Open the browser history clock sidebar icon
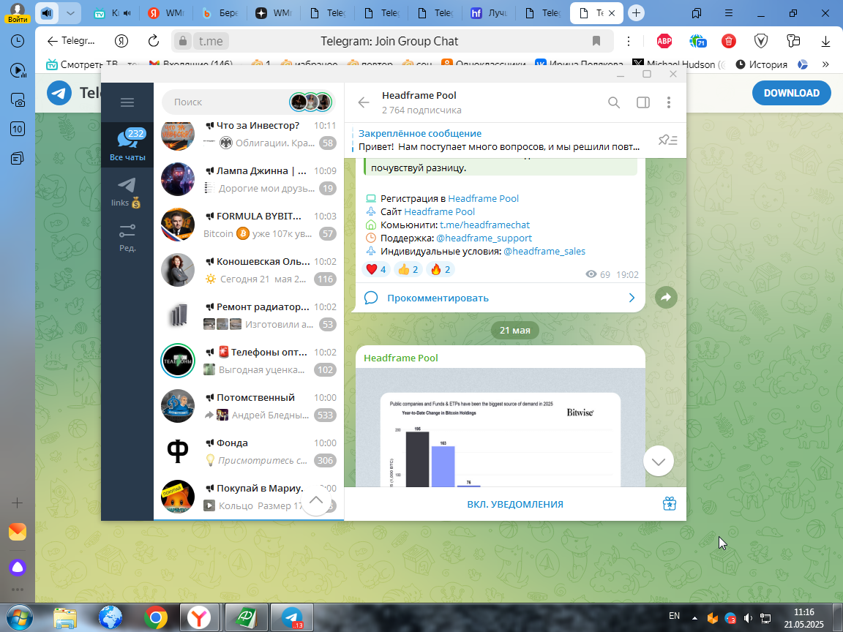The image size is (843, 632). pyautogui.click(x=18, y=41)
